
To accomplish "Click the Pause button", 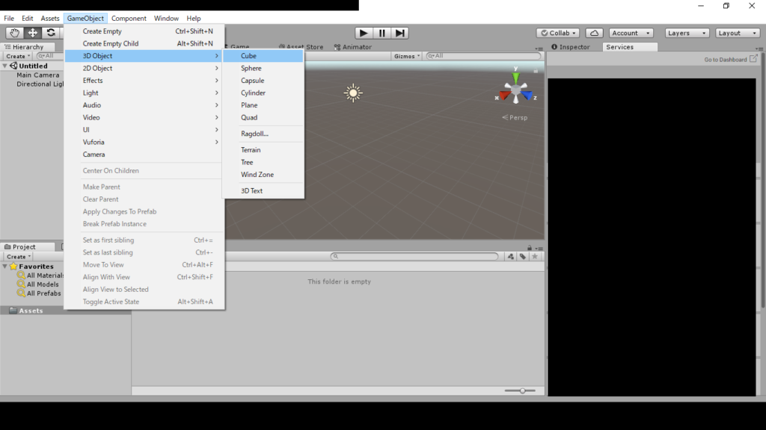I will click(382, 33).
